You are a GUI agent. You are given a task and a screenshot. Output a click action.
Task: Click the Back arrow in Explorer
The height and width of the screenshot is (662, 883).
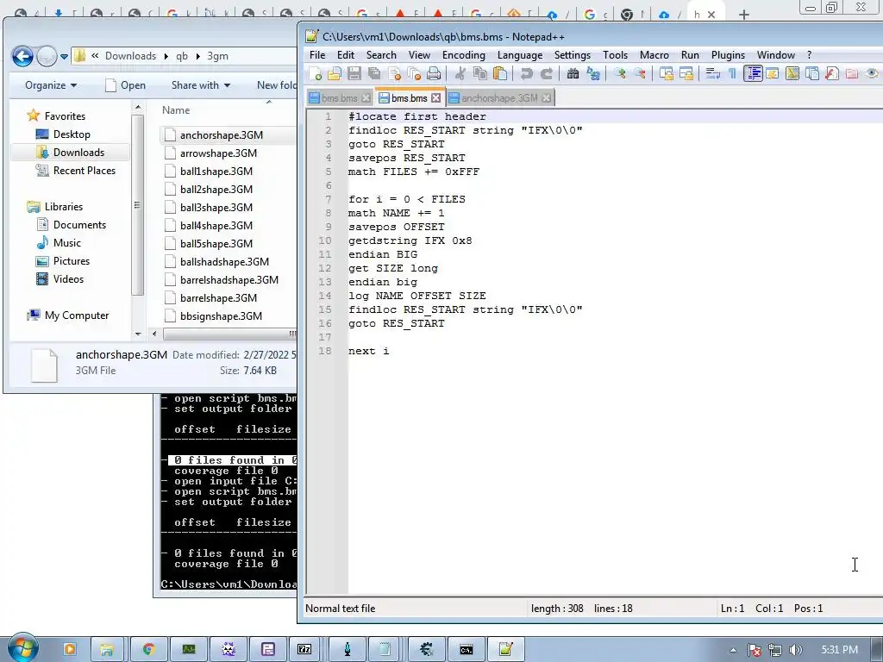[22, 56]
